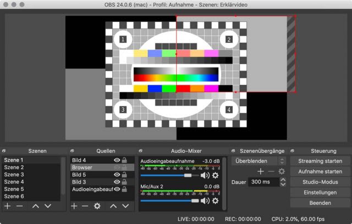This screenshot has height=224, width=352.
Task: Select Szene 2 in scenes list
Action: click(31, 167)
